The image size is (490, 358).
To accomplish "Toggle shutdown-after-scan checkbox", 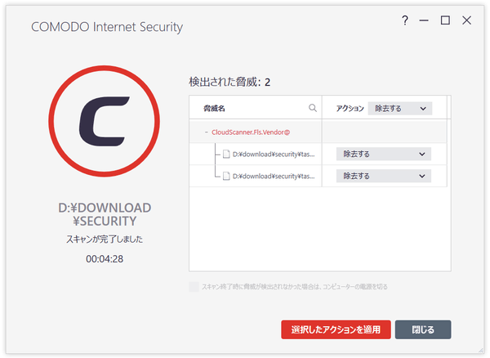I will click(x=194, y=287).
